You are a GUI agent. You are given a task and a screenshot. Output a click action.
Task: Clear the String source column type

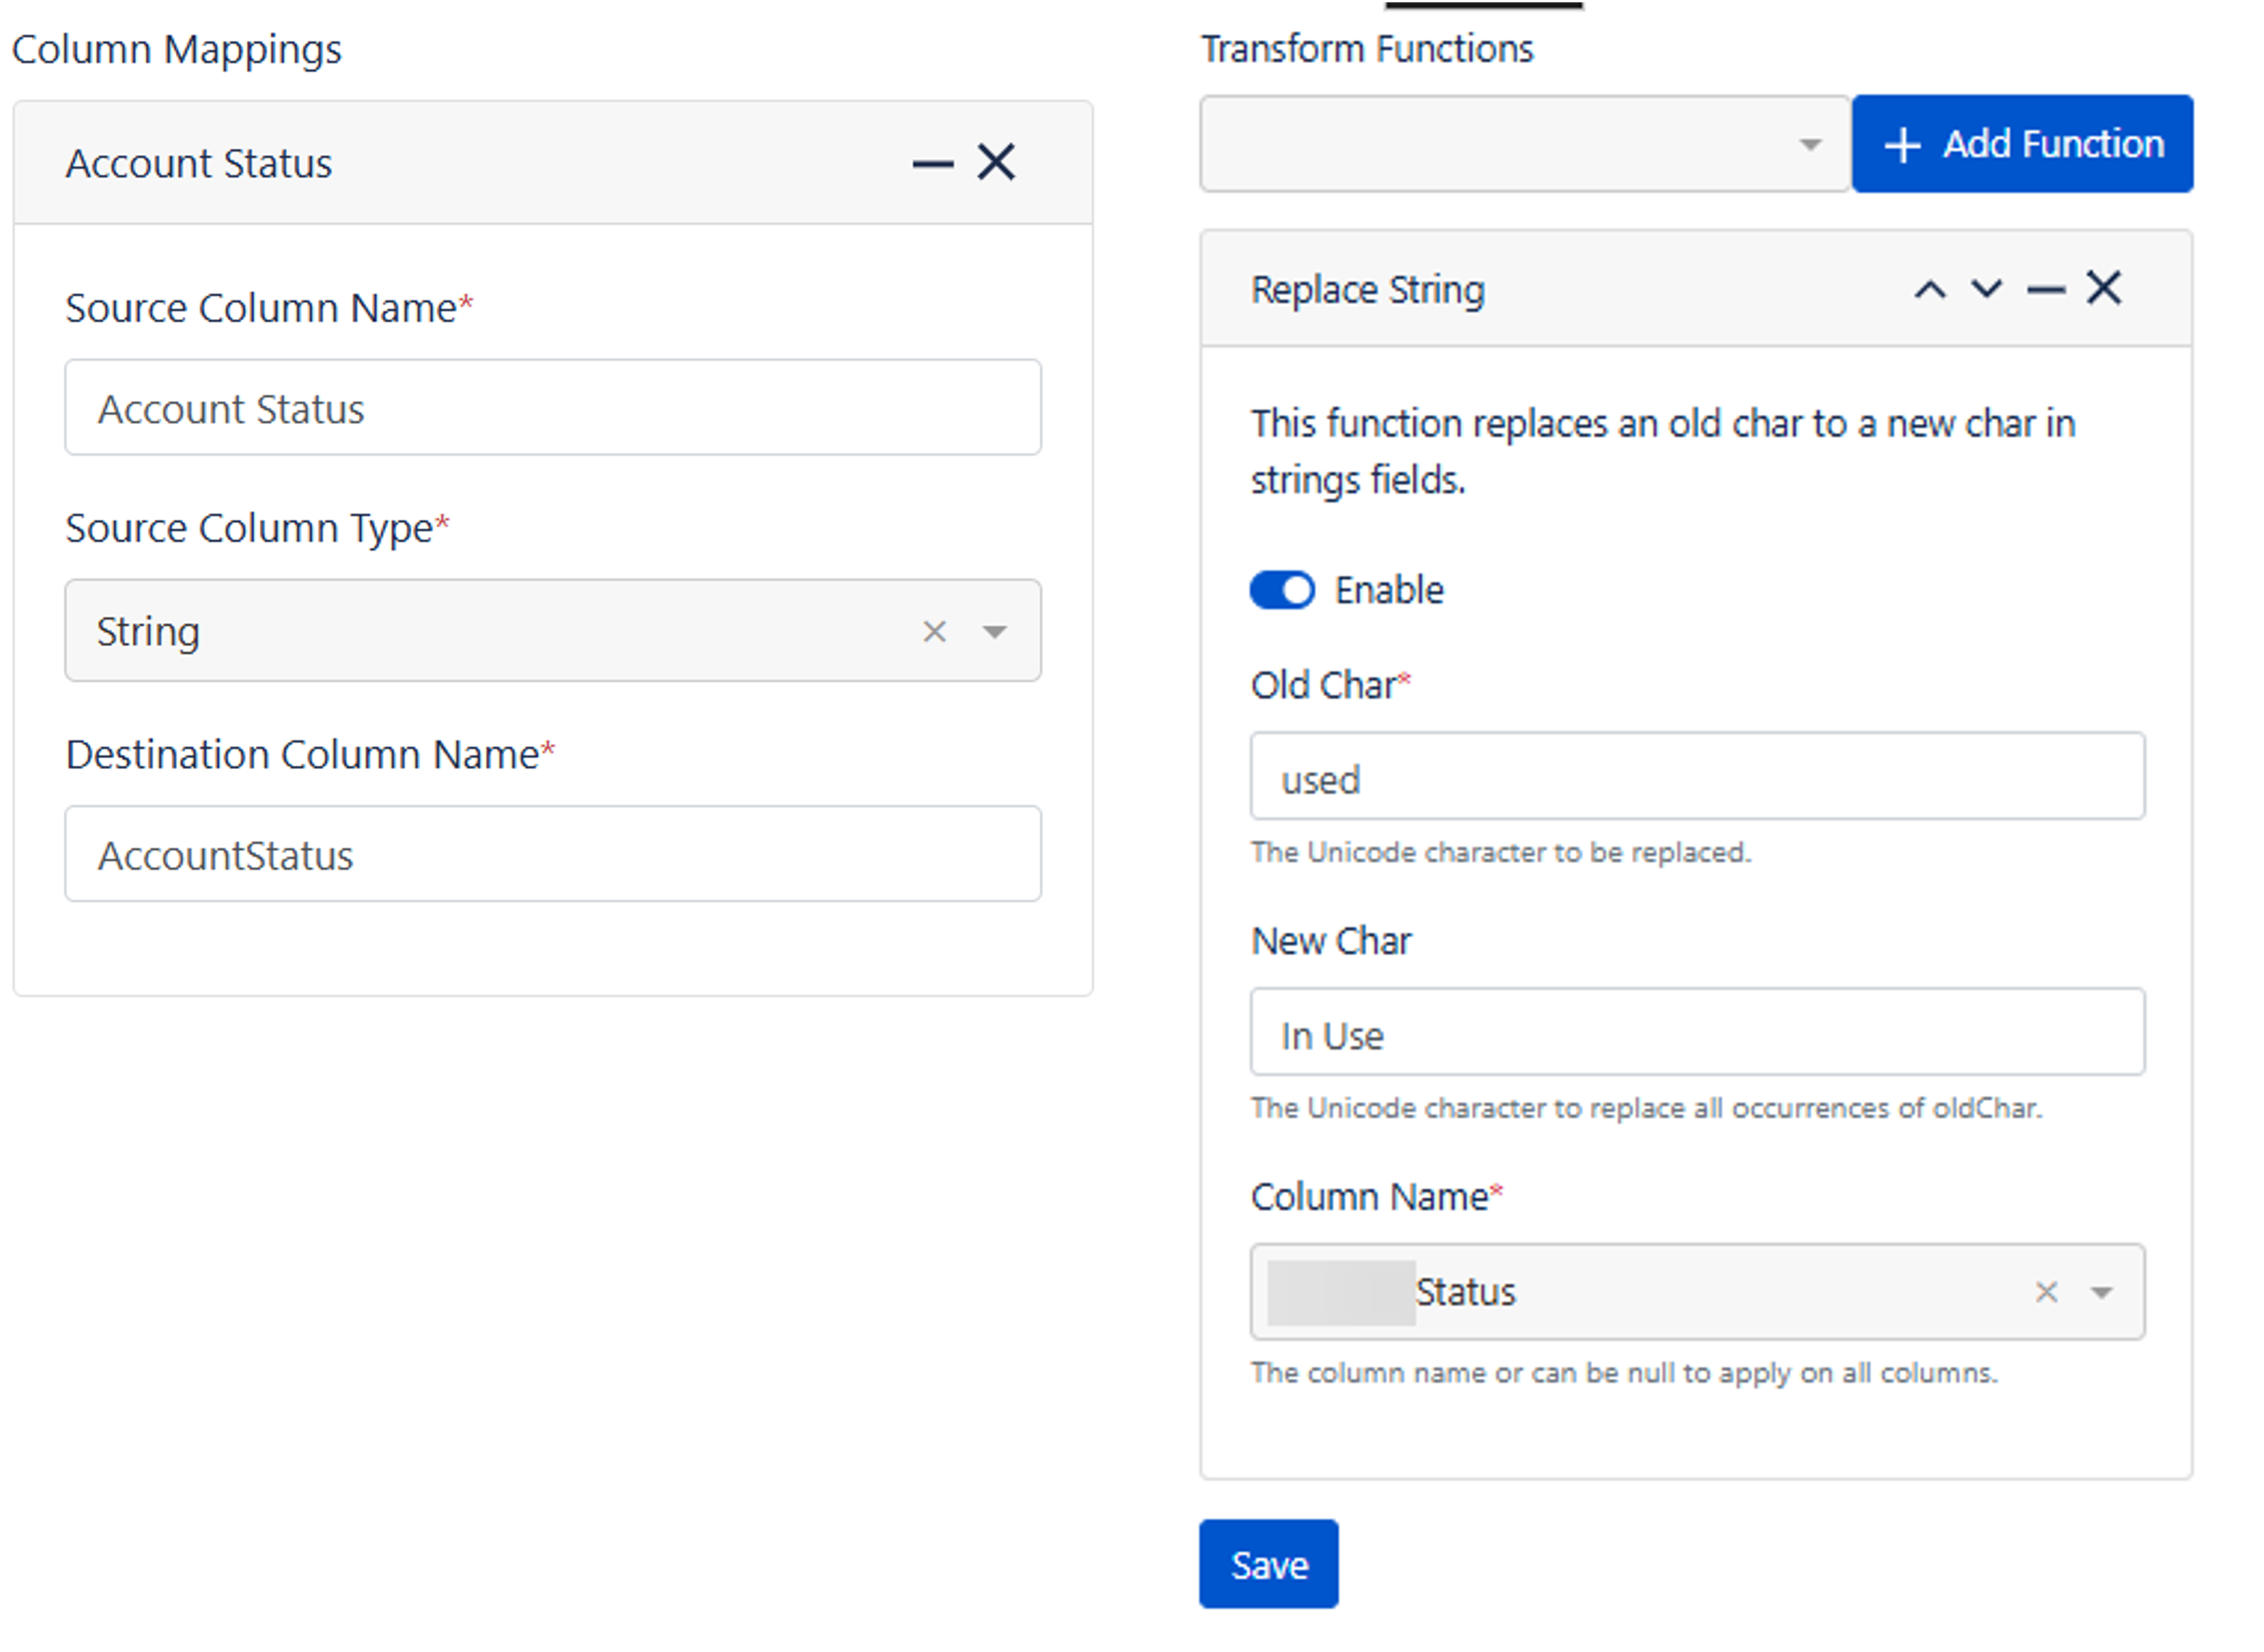click(934, 632)
